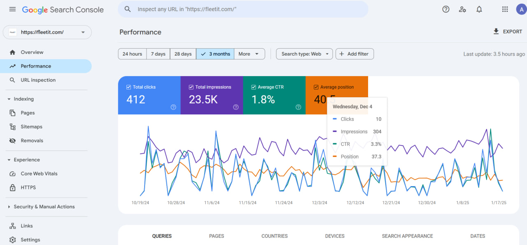Viewport: 527px width, 245px height.
Task: Open Core Web Vitals report
Action: point(46,174)
